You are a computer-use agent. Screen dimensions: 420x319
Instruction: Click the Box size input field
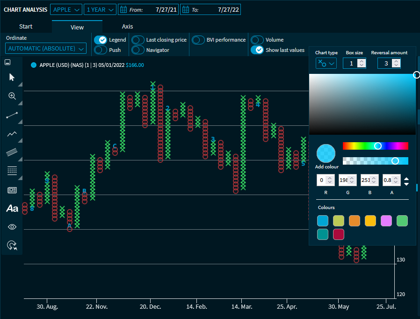coord(350,63)
